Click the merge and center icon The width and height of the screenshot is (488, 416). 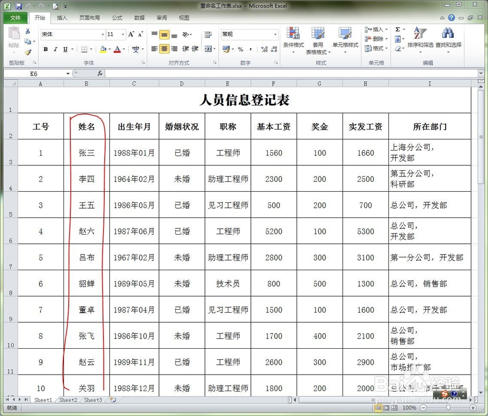pos(208,49)
